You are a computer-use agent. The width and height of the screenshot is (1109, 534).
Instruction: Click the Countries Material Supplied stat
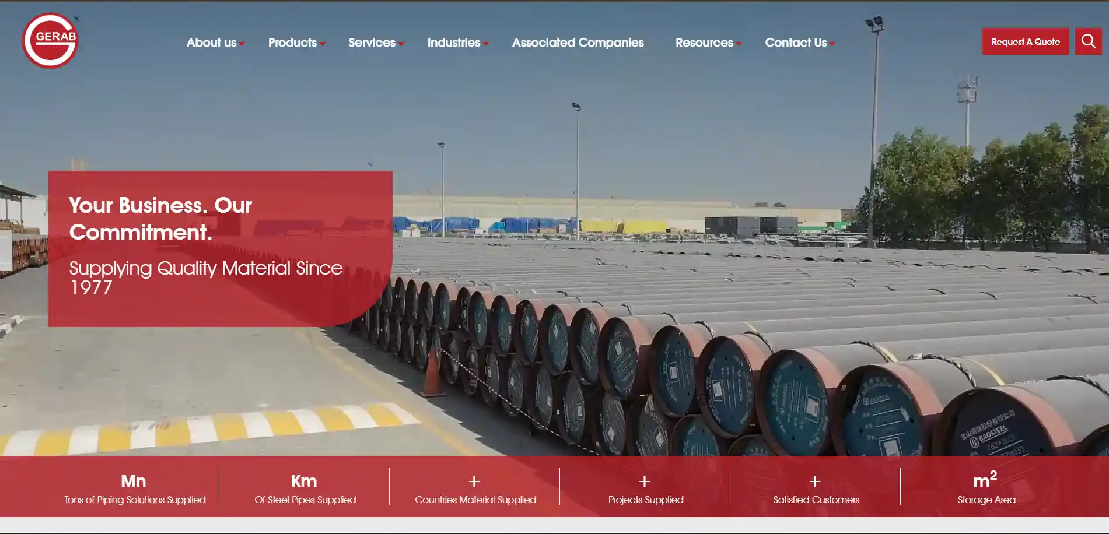[x=475, y=489]
